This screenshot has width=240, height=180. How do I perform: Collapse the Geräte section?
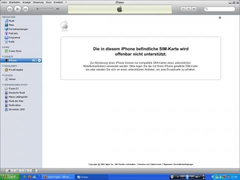pos(3,56)
